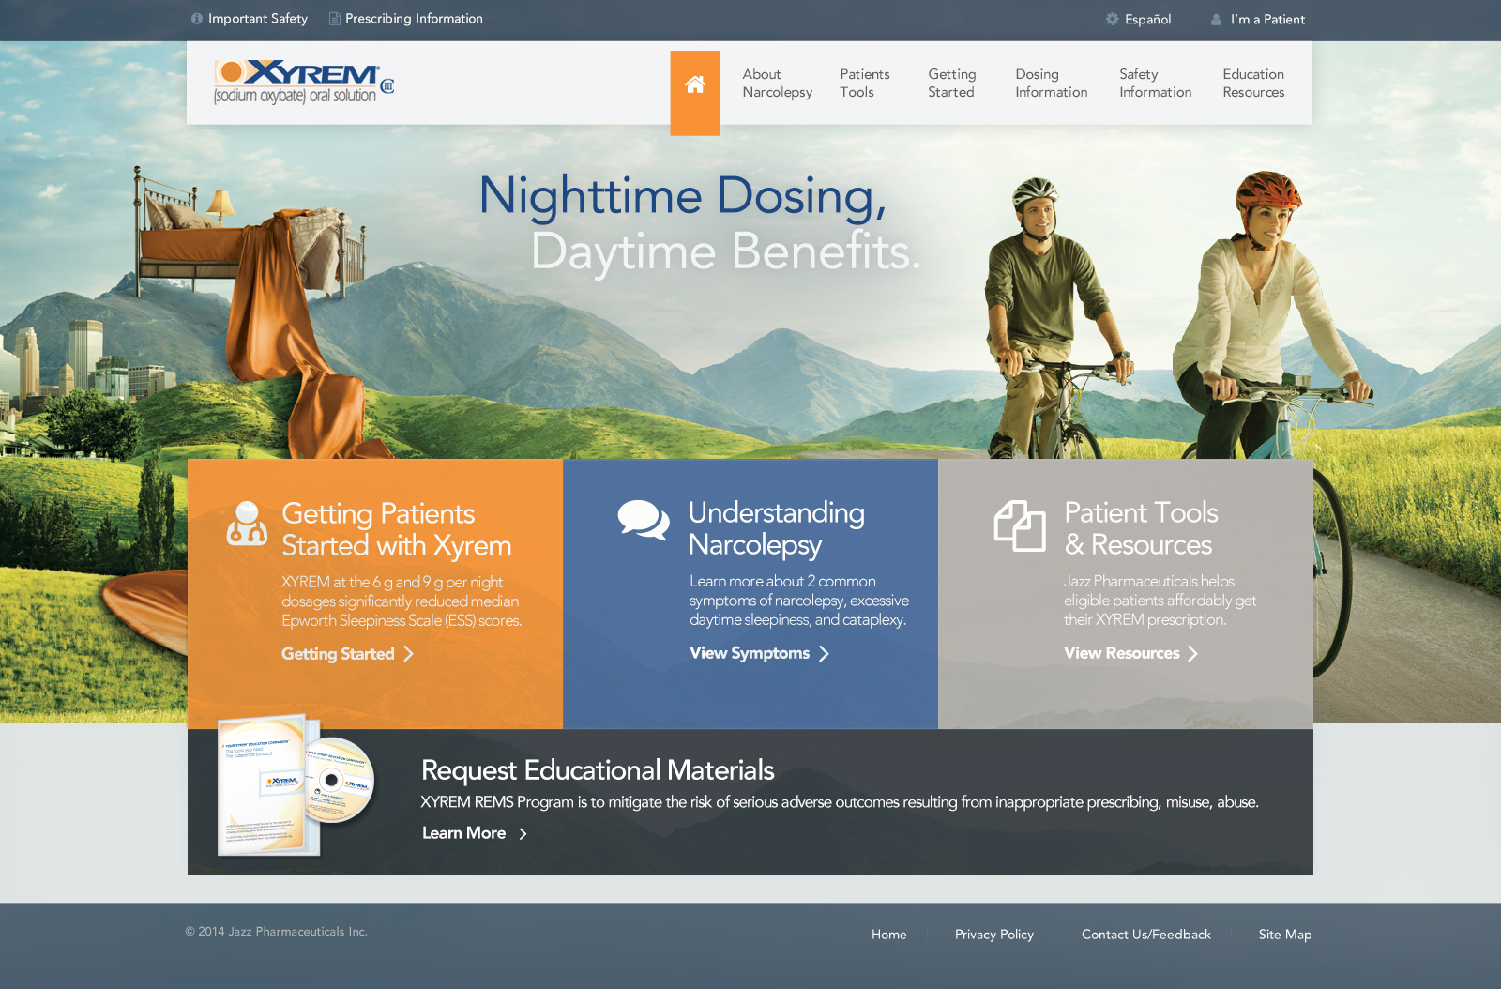Open the Contact Us/Feedback footer link

(1146, 935)
